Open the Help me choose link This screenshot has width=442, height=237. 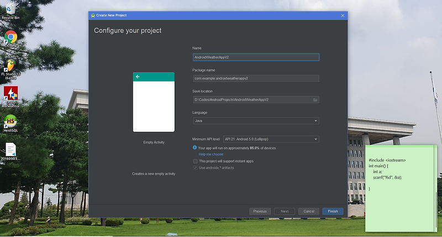point(211,154)
